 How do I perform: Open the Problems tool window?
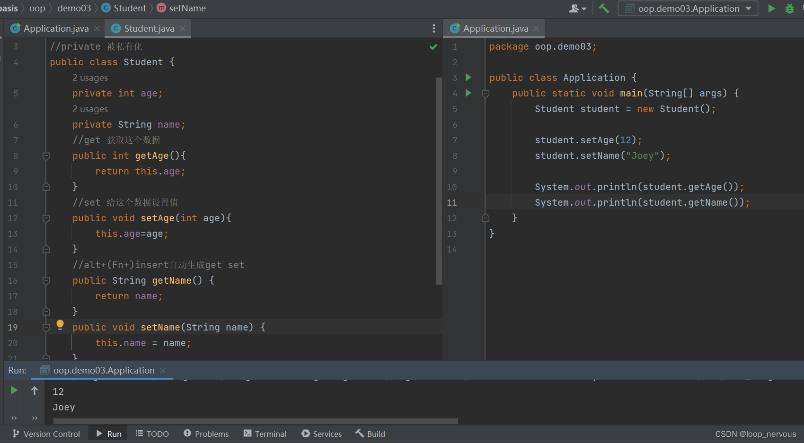tap(206, 434)
